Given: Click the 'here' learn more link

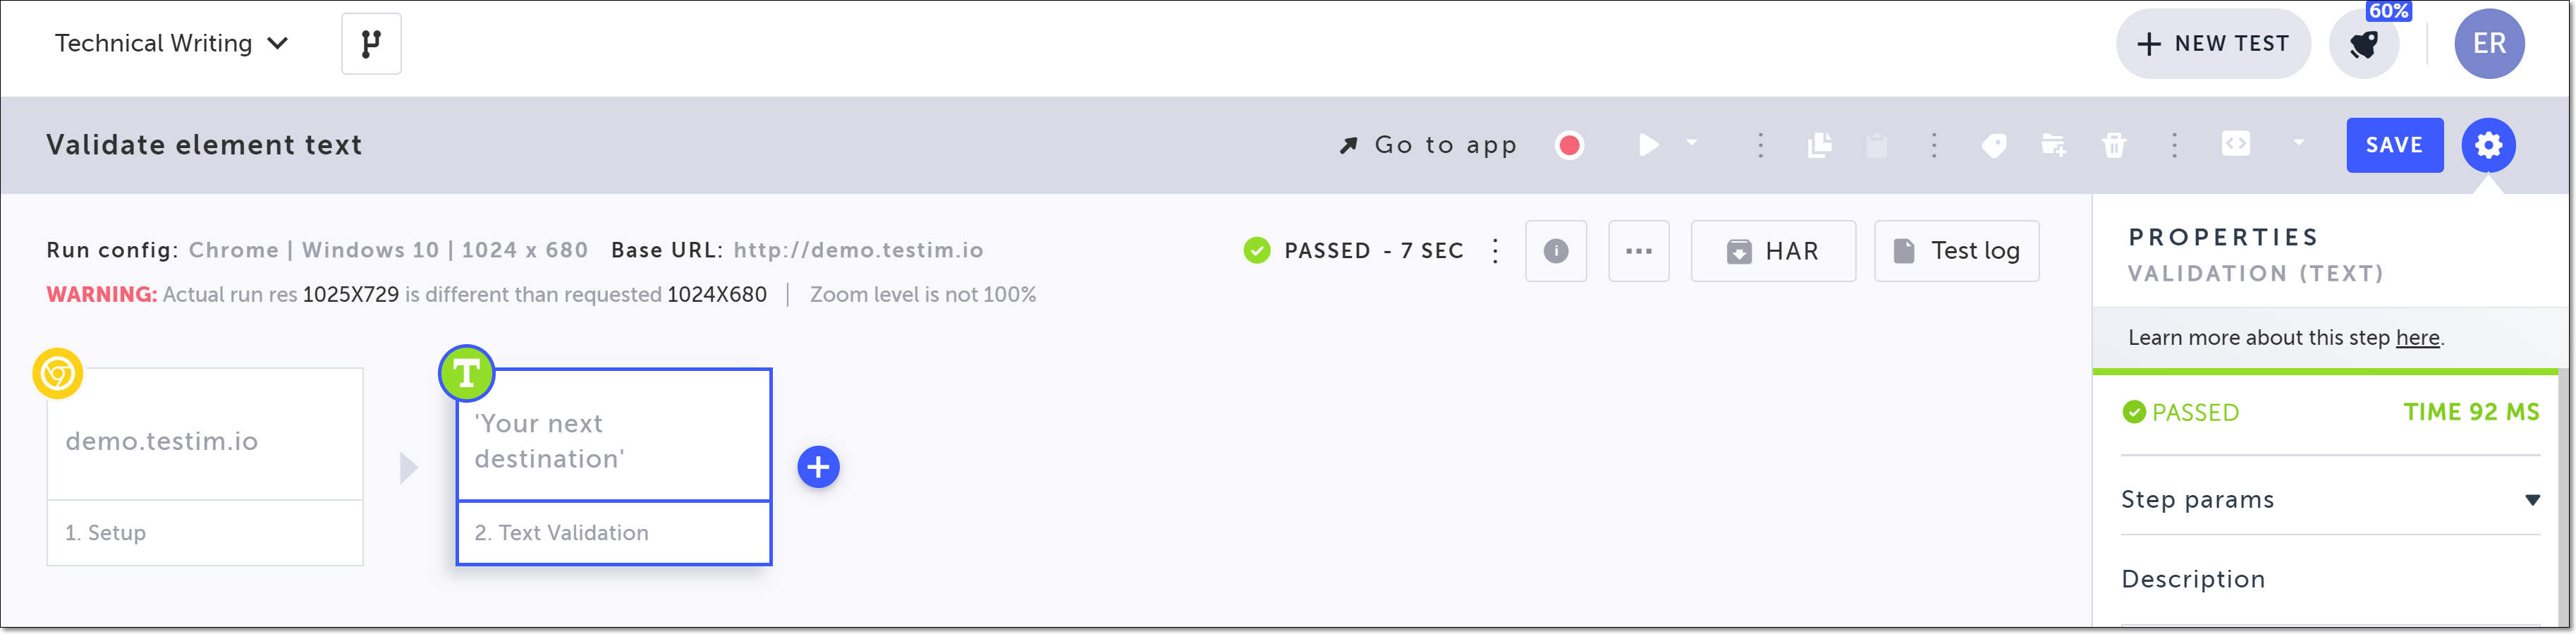Looking at the screenshot, I should (x=2417, y=338).
